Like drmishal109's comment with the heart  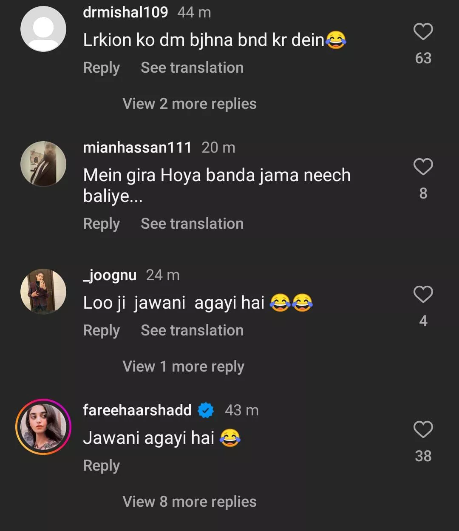[423, 32]
